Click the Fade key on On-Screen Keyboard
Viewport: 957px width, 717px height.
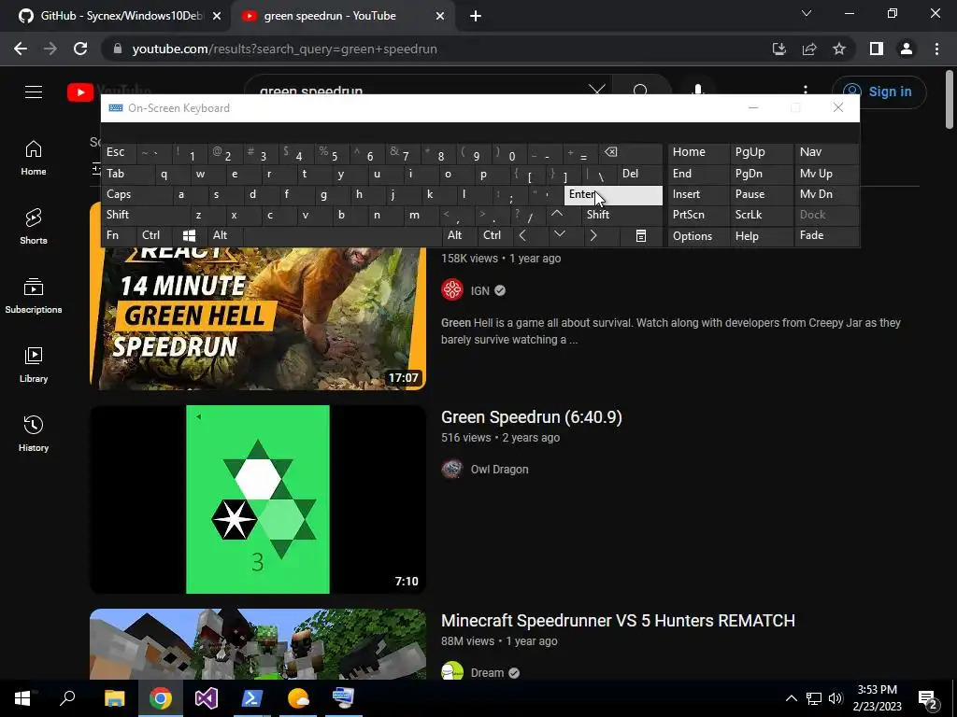(x=826, y=235)
